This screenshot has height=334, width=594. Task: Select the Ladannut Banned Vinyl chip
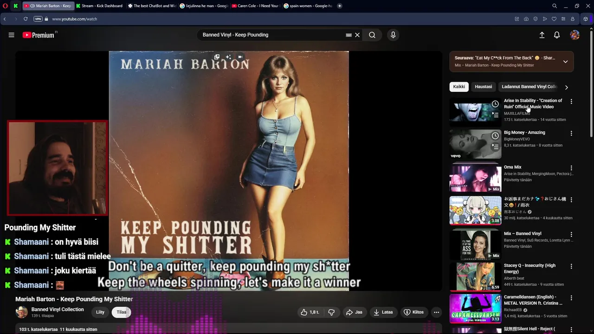pos(528,87)
